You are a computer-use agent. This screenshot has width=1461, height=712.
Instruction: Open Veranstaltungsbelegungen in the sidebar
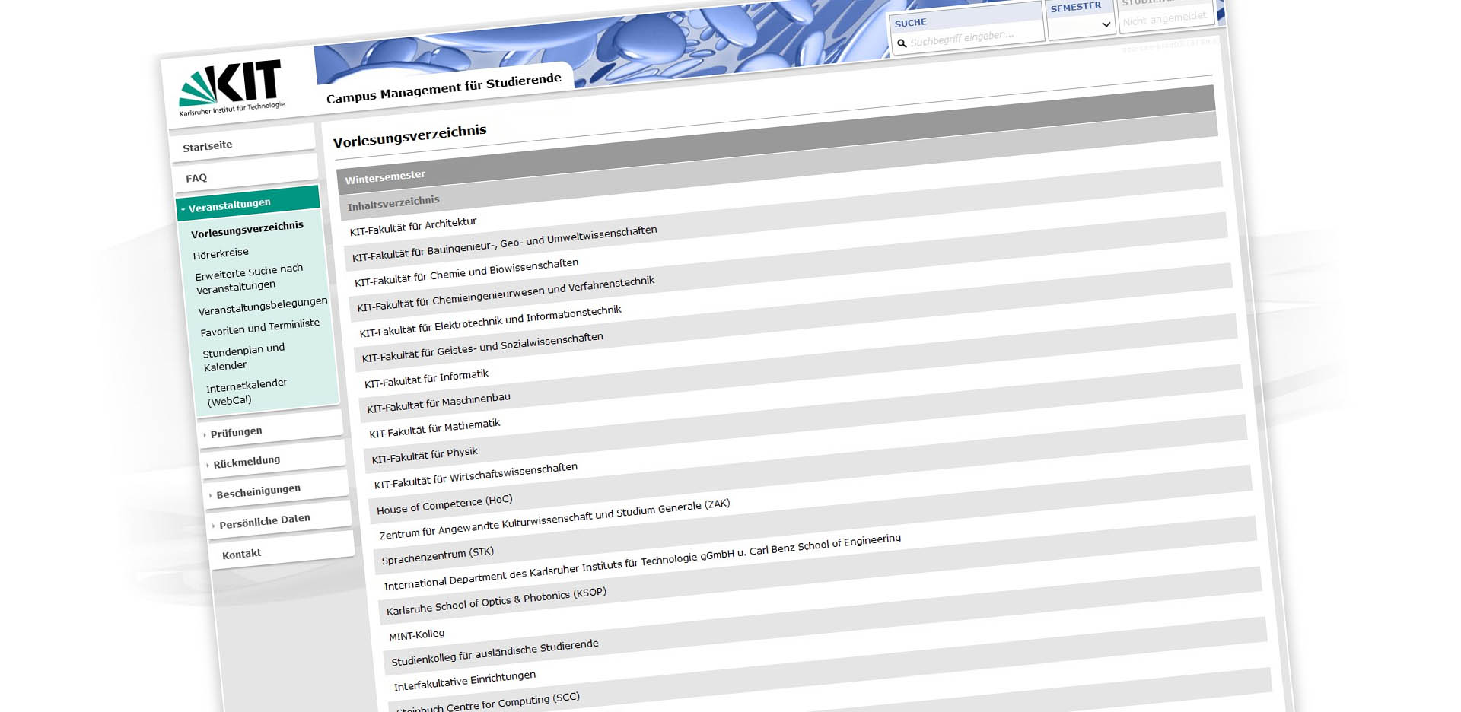click(x=263, y=306)
